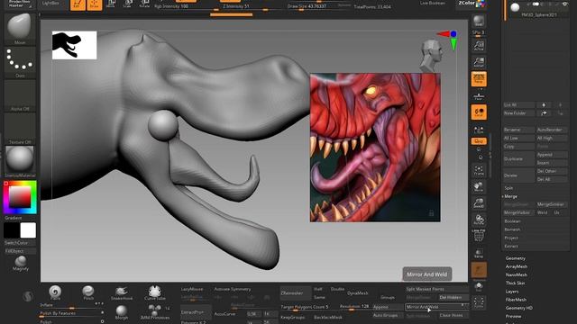This screenshot has width=577, height=324.
Task: Click the Zoom3D view icon
Action: click(479, 203)
